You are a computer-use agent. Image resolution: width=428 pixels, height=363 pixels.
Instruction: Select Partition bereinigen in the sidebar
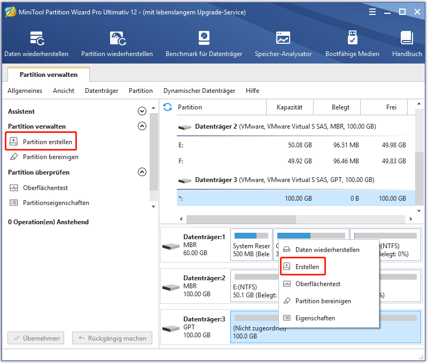44,157
